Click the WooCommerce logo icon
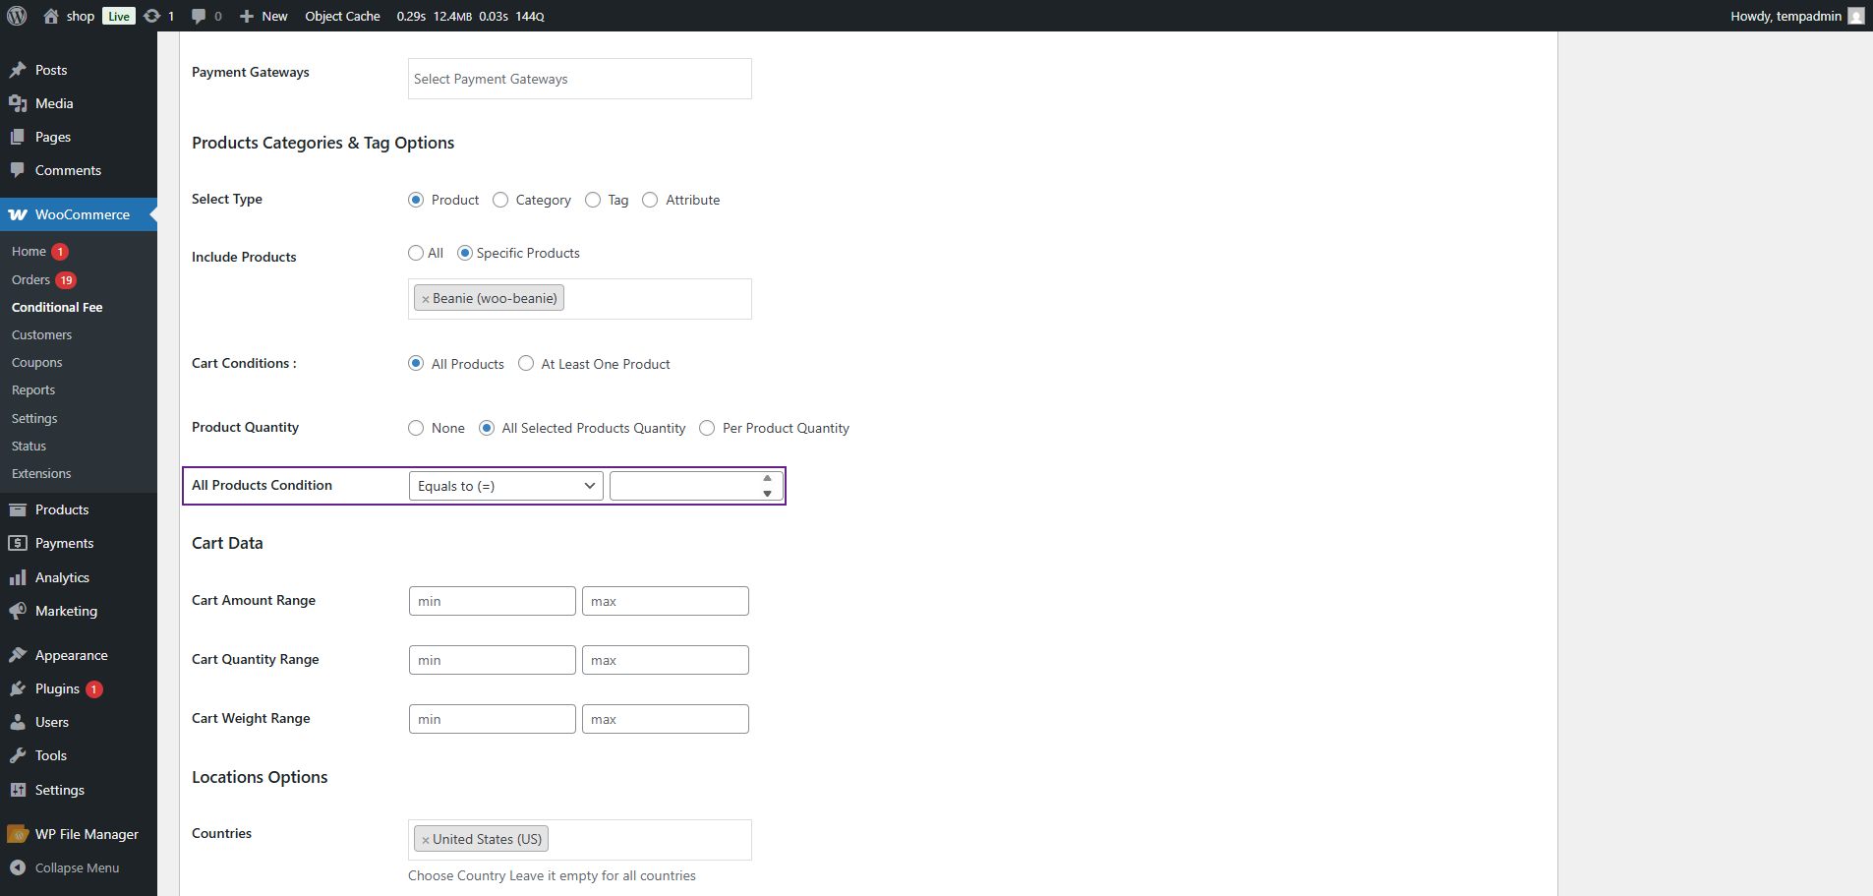 tap(18, 214)
